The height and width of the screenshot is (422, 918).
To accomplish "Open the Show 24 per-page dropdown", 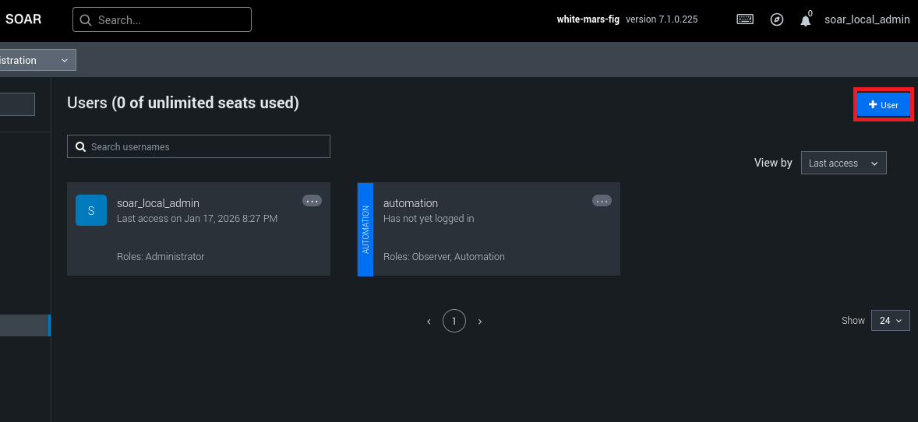I will coord(890,321).
